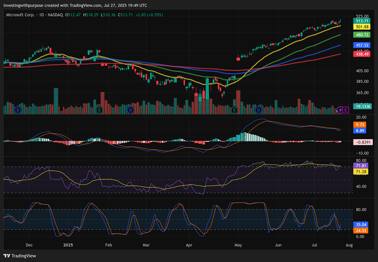Click the Feb label on time axis
The height and width of the screenshot is (262, 378).
point(109,245)
